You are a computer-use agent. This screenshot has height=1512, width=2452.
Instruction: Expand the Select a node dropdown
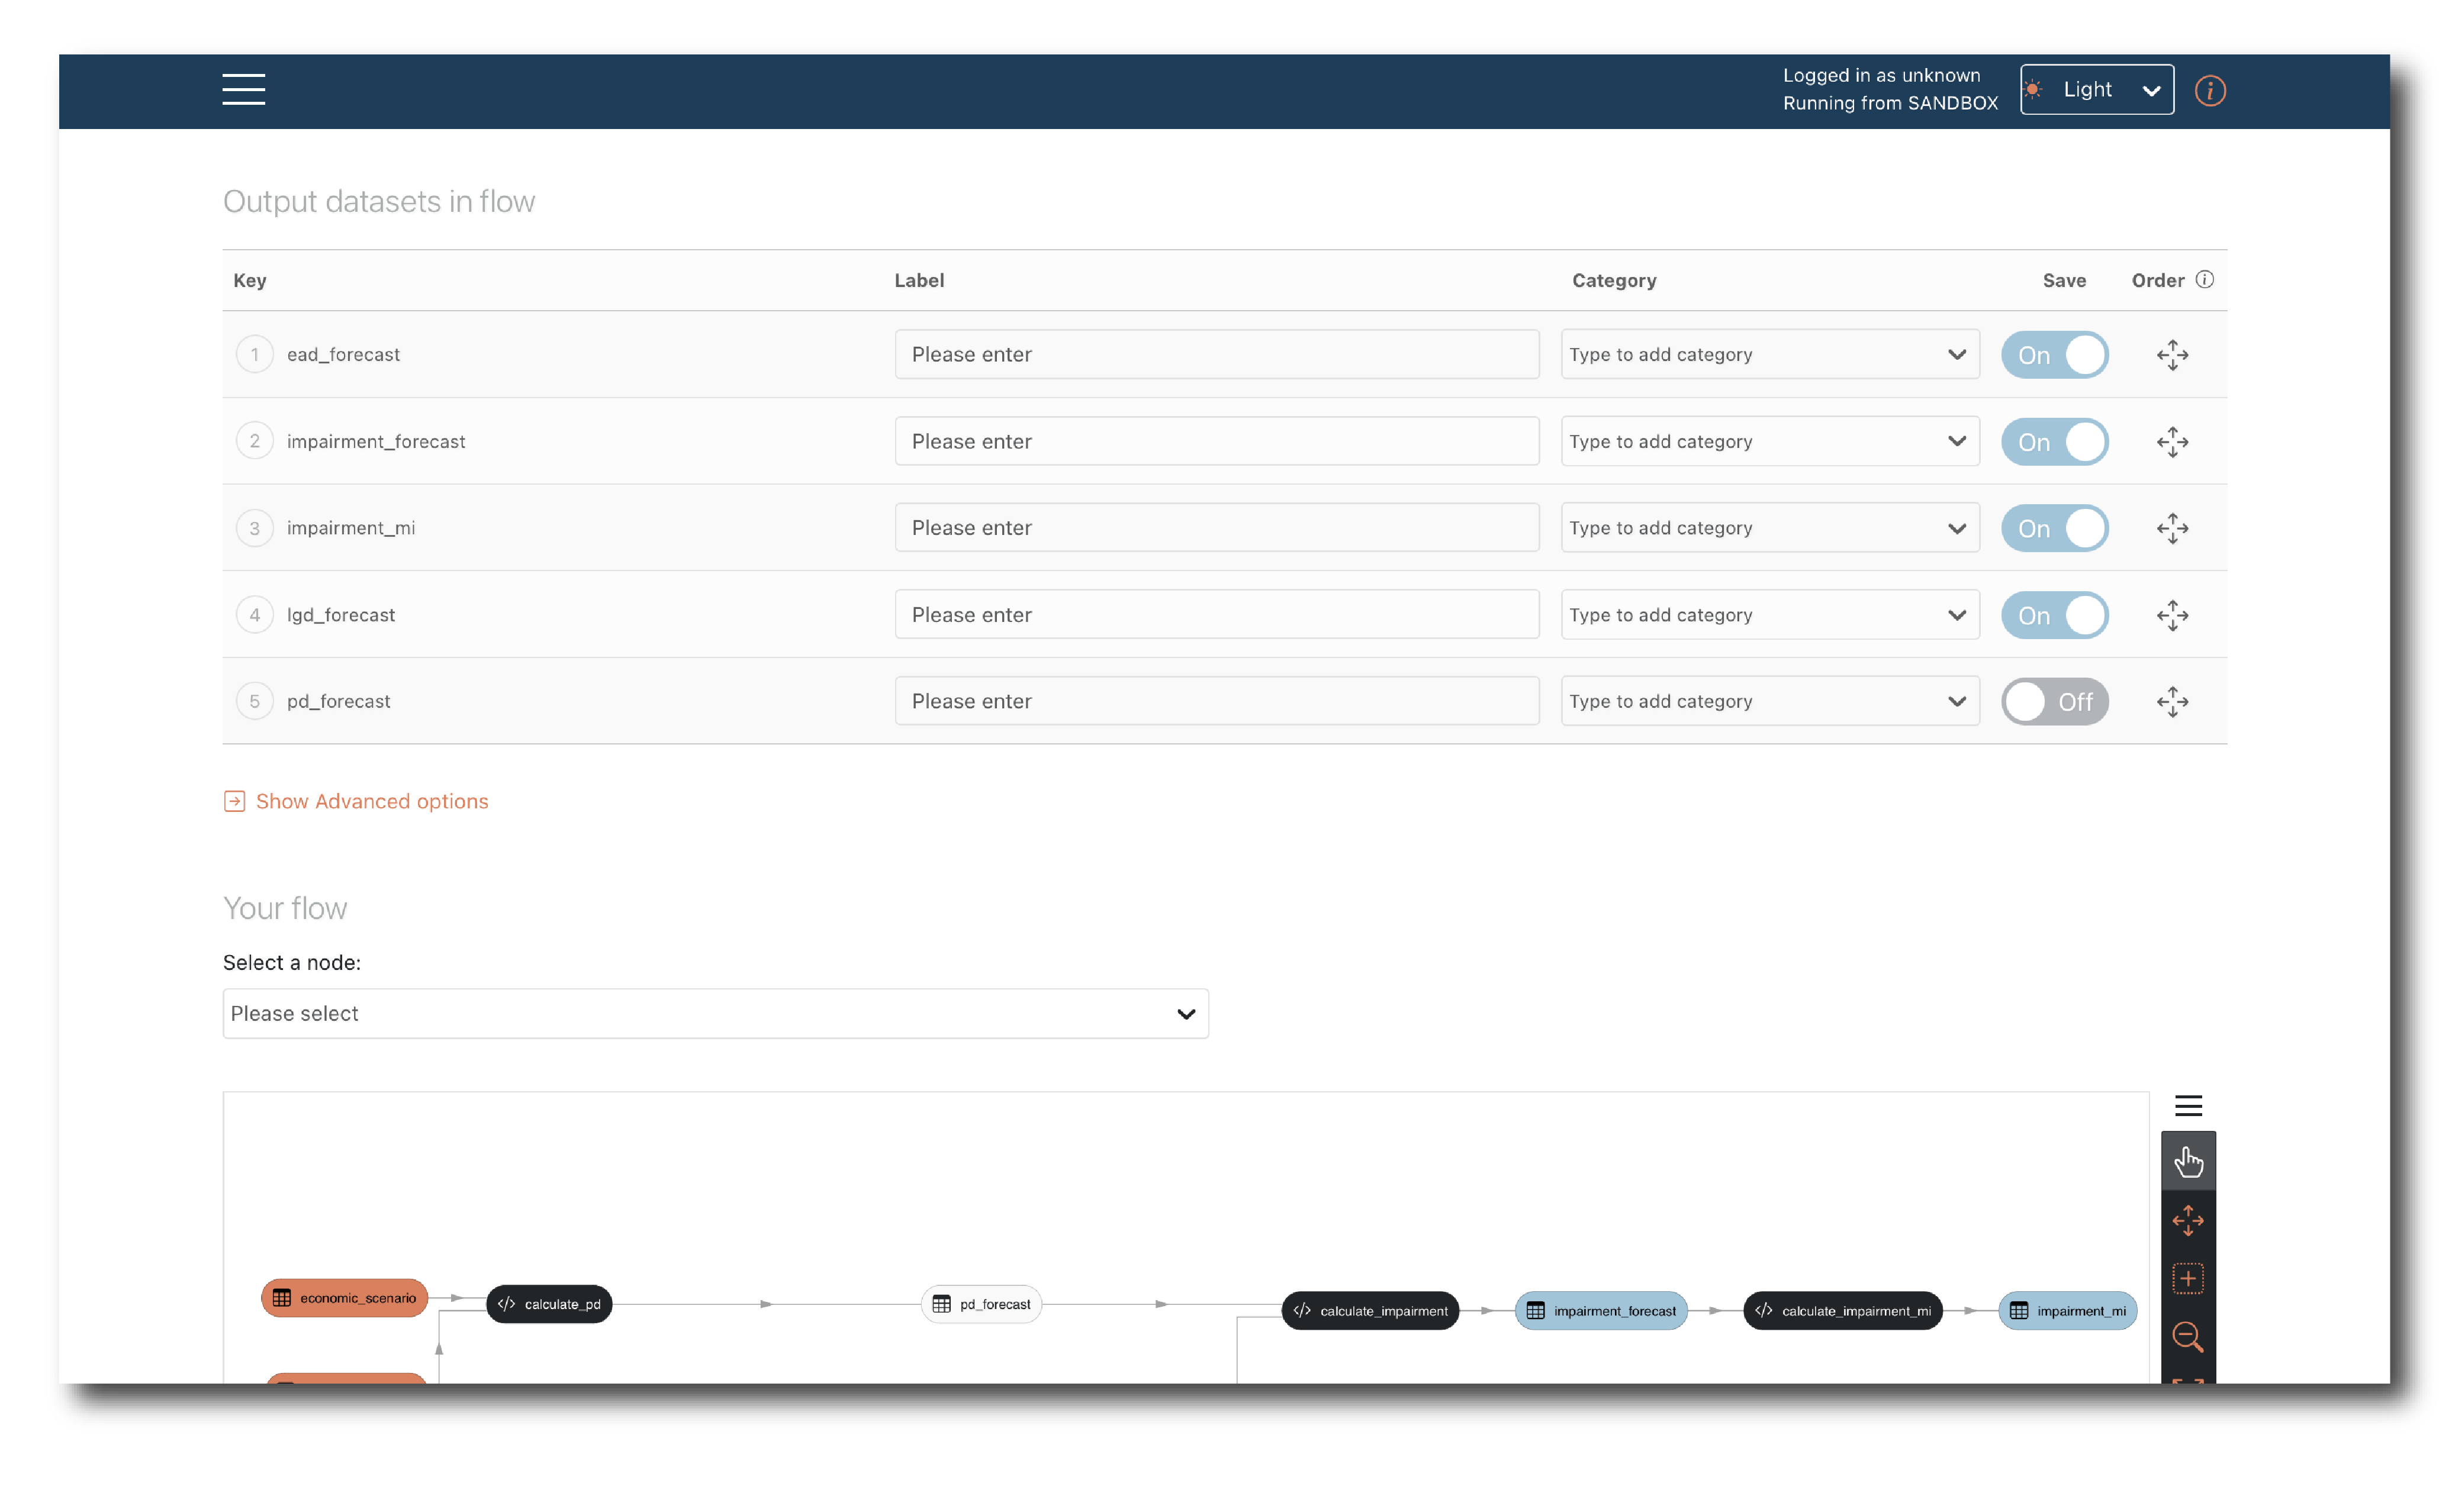point(715,1013)
